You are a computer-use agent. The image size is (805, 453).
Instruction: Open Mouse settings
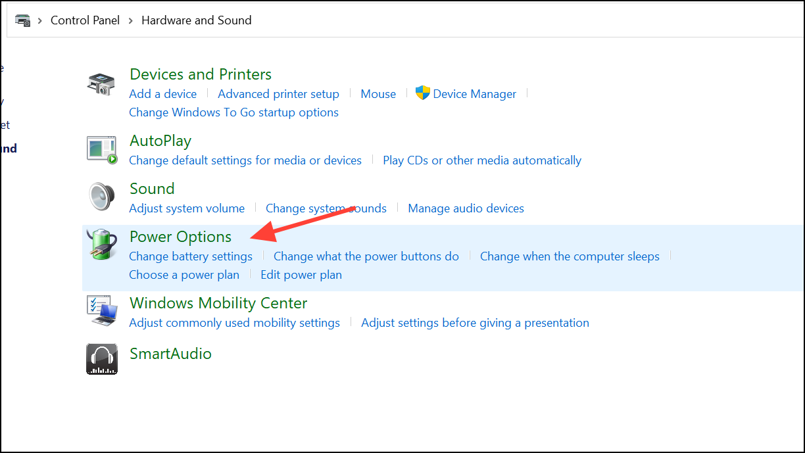378,93
